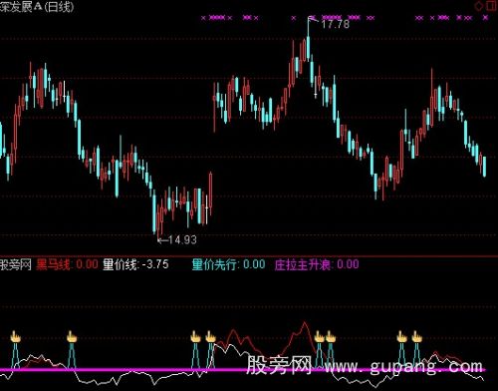Click the sixth hand signal icon from the left
The width and height of the screenshot is (498, 391).
(x=331, y=337)
